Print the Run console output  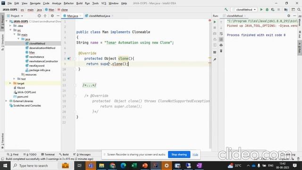point(221,45)
